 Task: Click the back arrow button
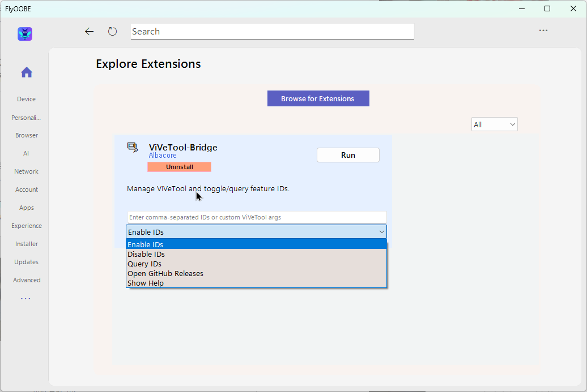tap(89, 31)
